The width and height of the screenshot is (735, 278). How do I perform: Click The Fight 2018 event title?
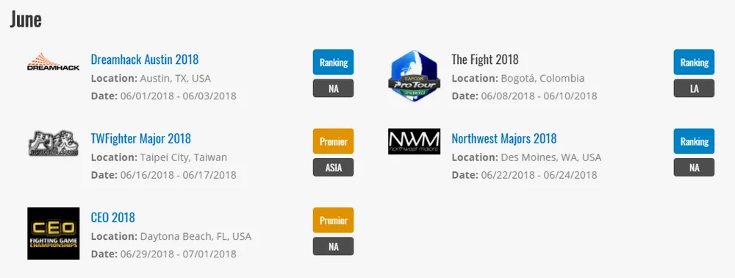click(x=484, y=60)
